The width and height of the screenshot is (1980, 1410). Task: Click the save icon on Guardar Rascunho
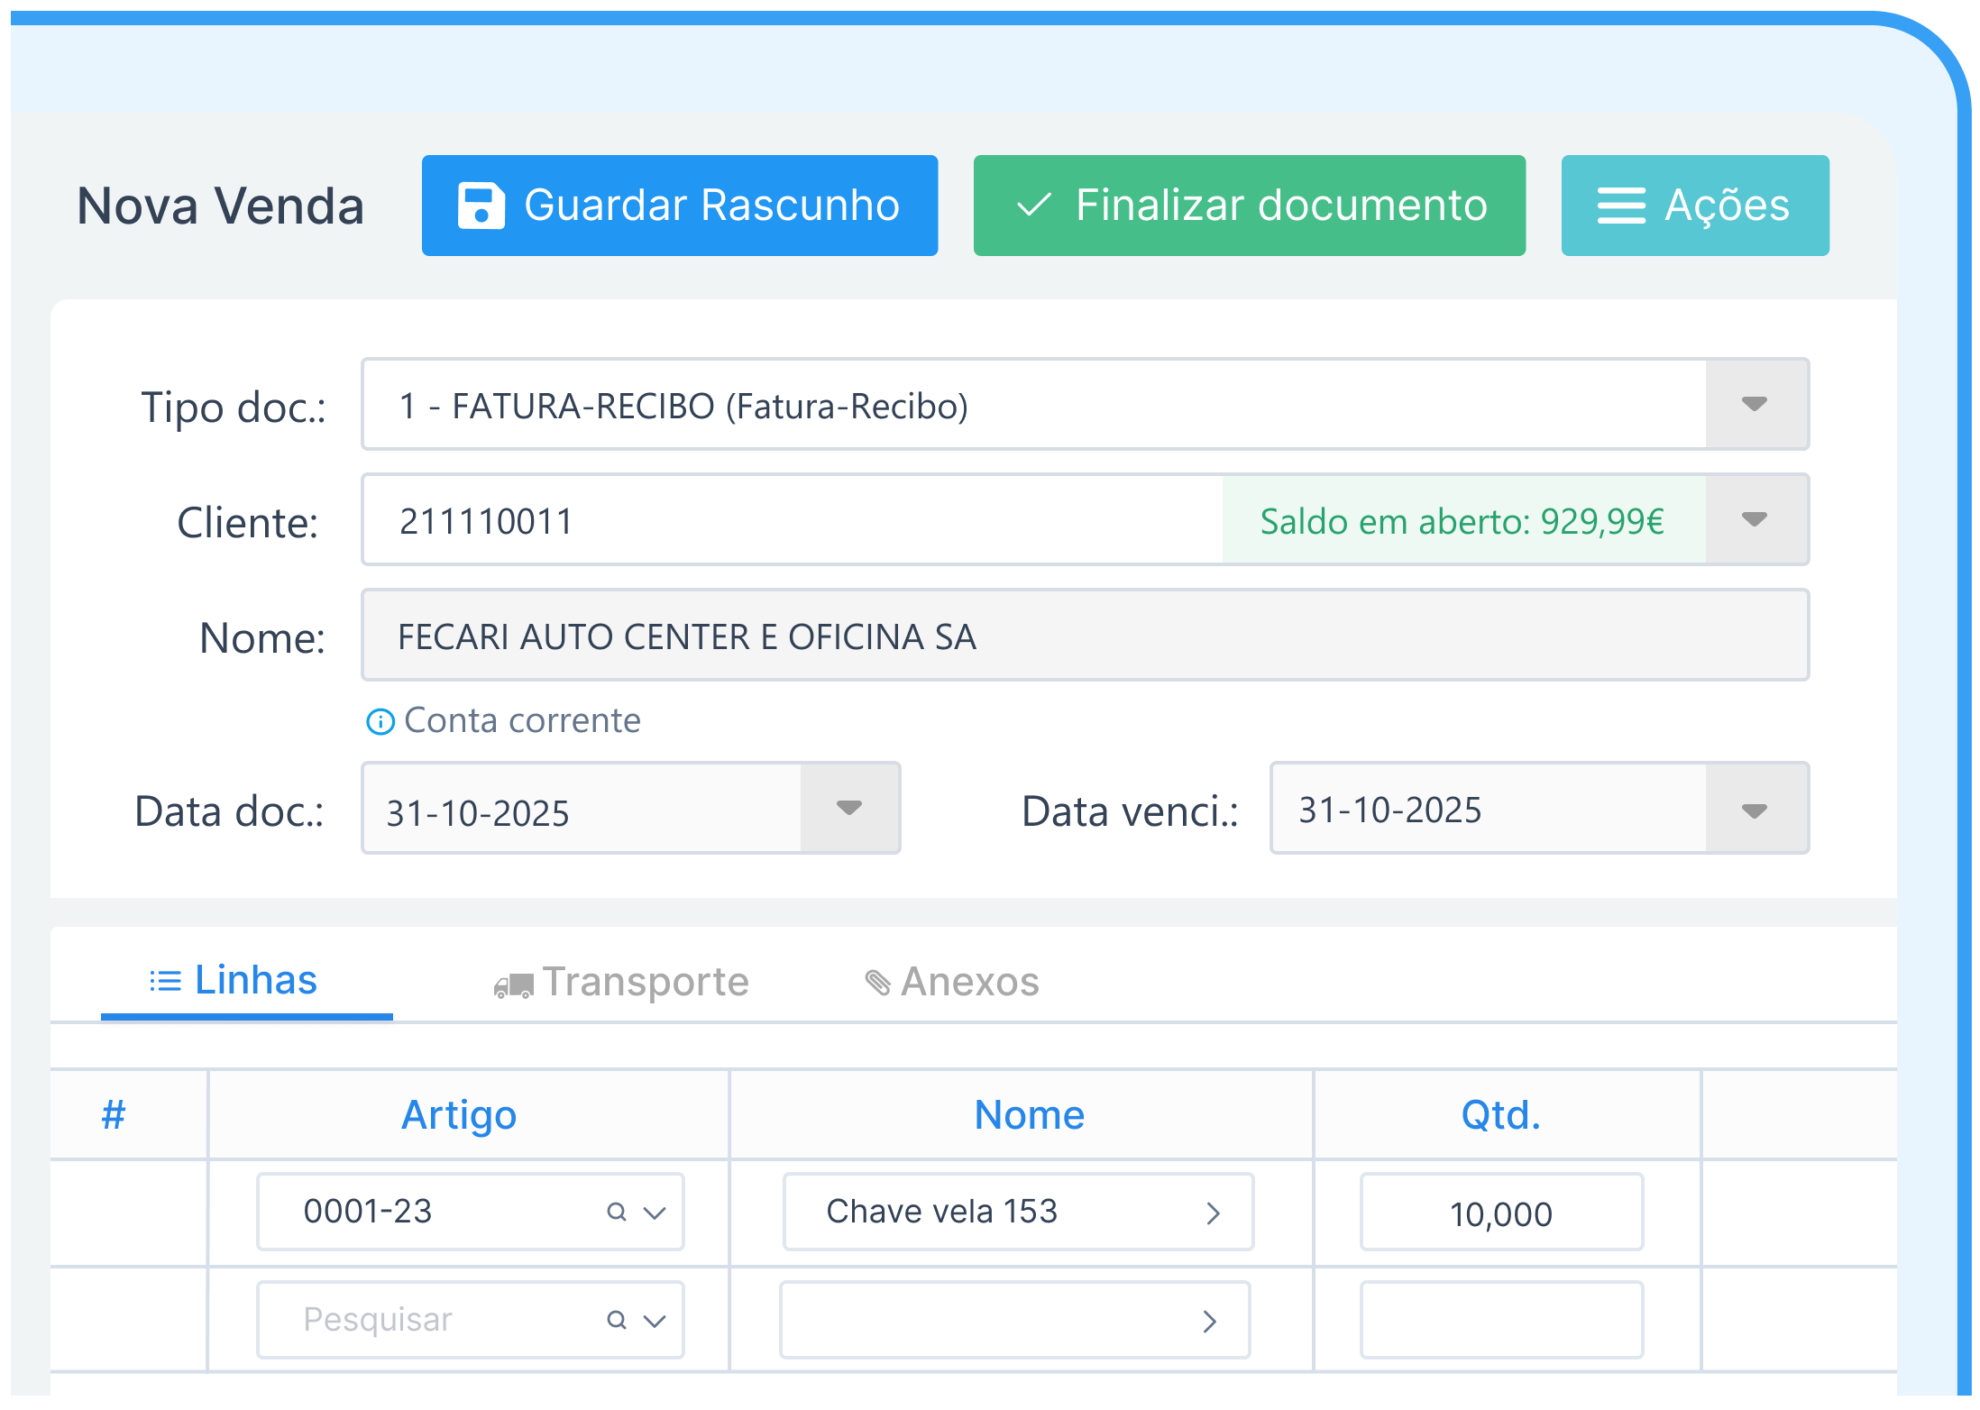480,205
